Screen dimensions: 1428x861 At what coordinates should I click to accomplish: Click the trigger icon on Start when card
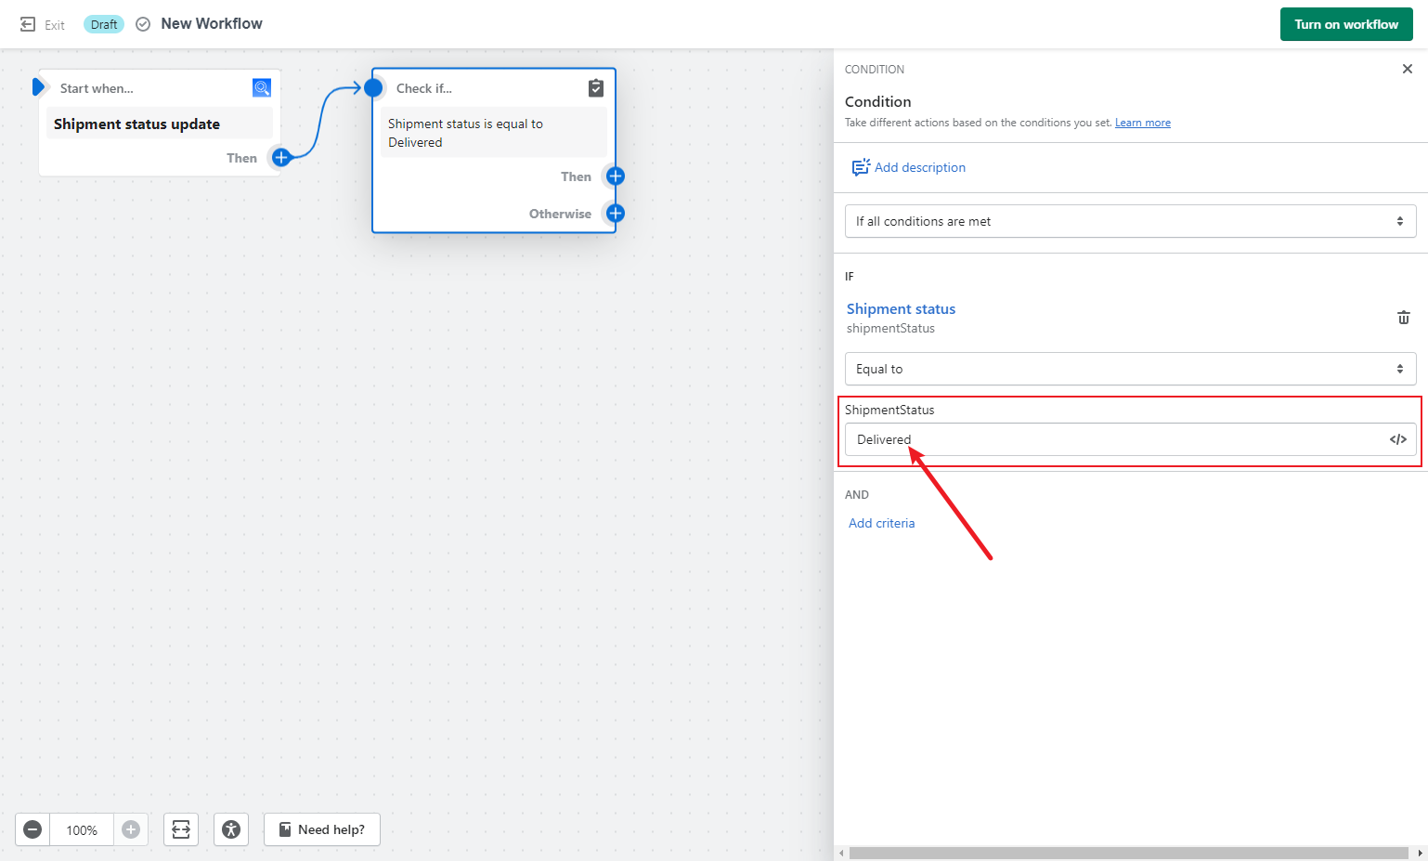click(x=262, y=87)
